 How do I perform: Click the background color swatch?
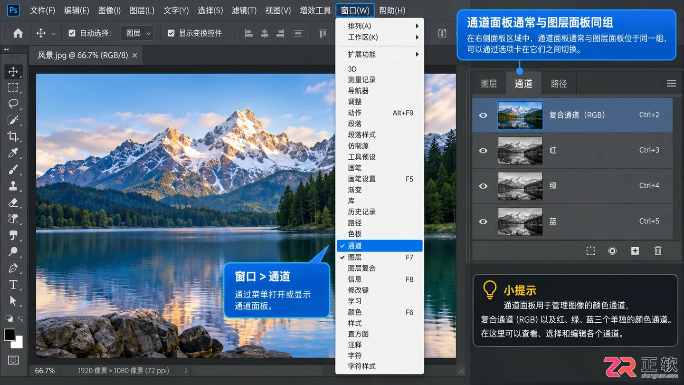pos(18,343)
